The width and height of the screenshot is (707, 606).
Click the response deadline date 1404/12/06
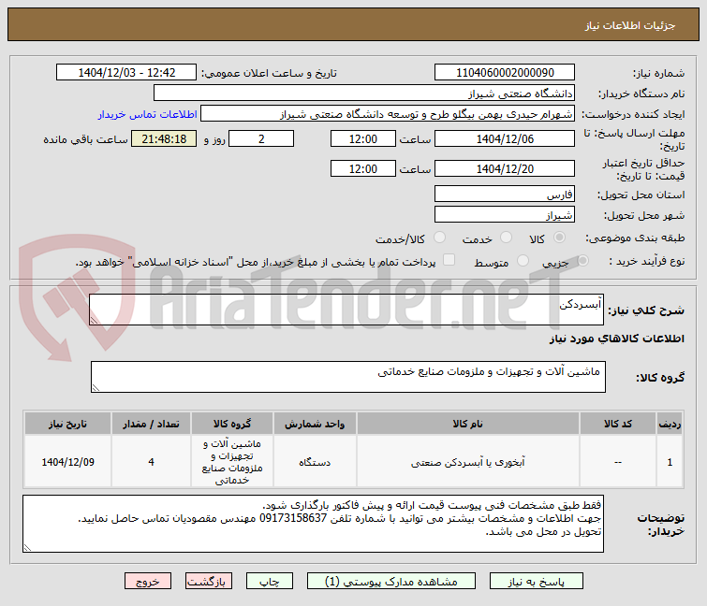tap(505, 138)
